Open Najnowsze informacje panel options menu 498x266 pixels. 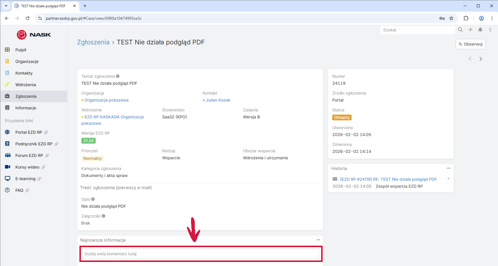[318, 240]
